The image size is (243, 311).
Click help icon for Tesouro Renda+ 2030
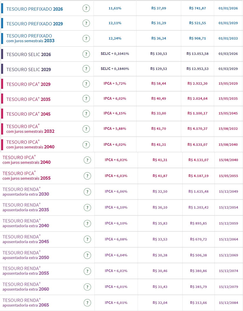click(87, 191)
